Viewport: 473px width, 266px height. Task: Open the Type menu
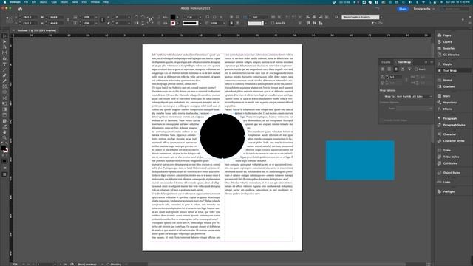(x=54, y=2)
